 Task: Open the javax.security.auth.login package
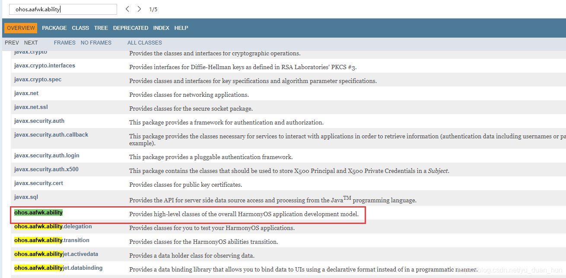pos(47,156)
